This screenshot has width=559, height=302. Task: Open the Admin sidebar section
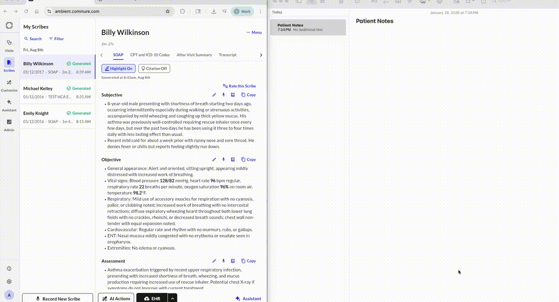click(9, 126)
